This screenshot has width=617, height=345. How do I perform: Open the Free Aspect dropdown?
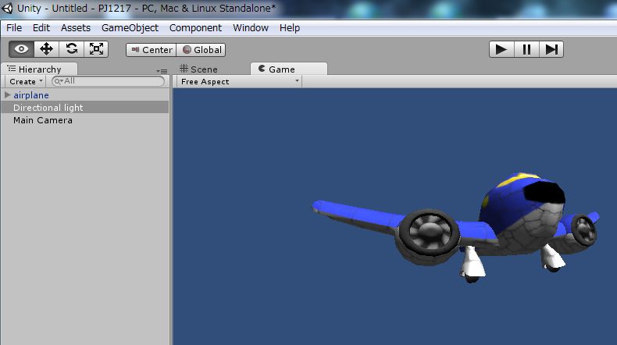click(238, 81)
